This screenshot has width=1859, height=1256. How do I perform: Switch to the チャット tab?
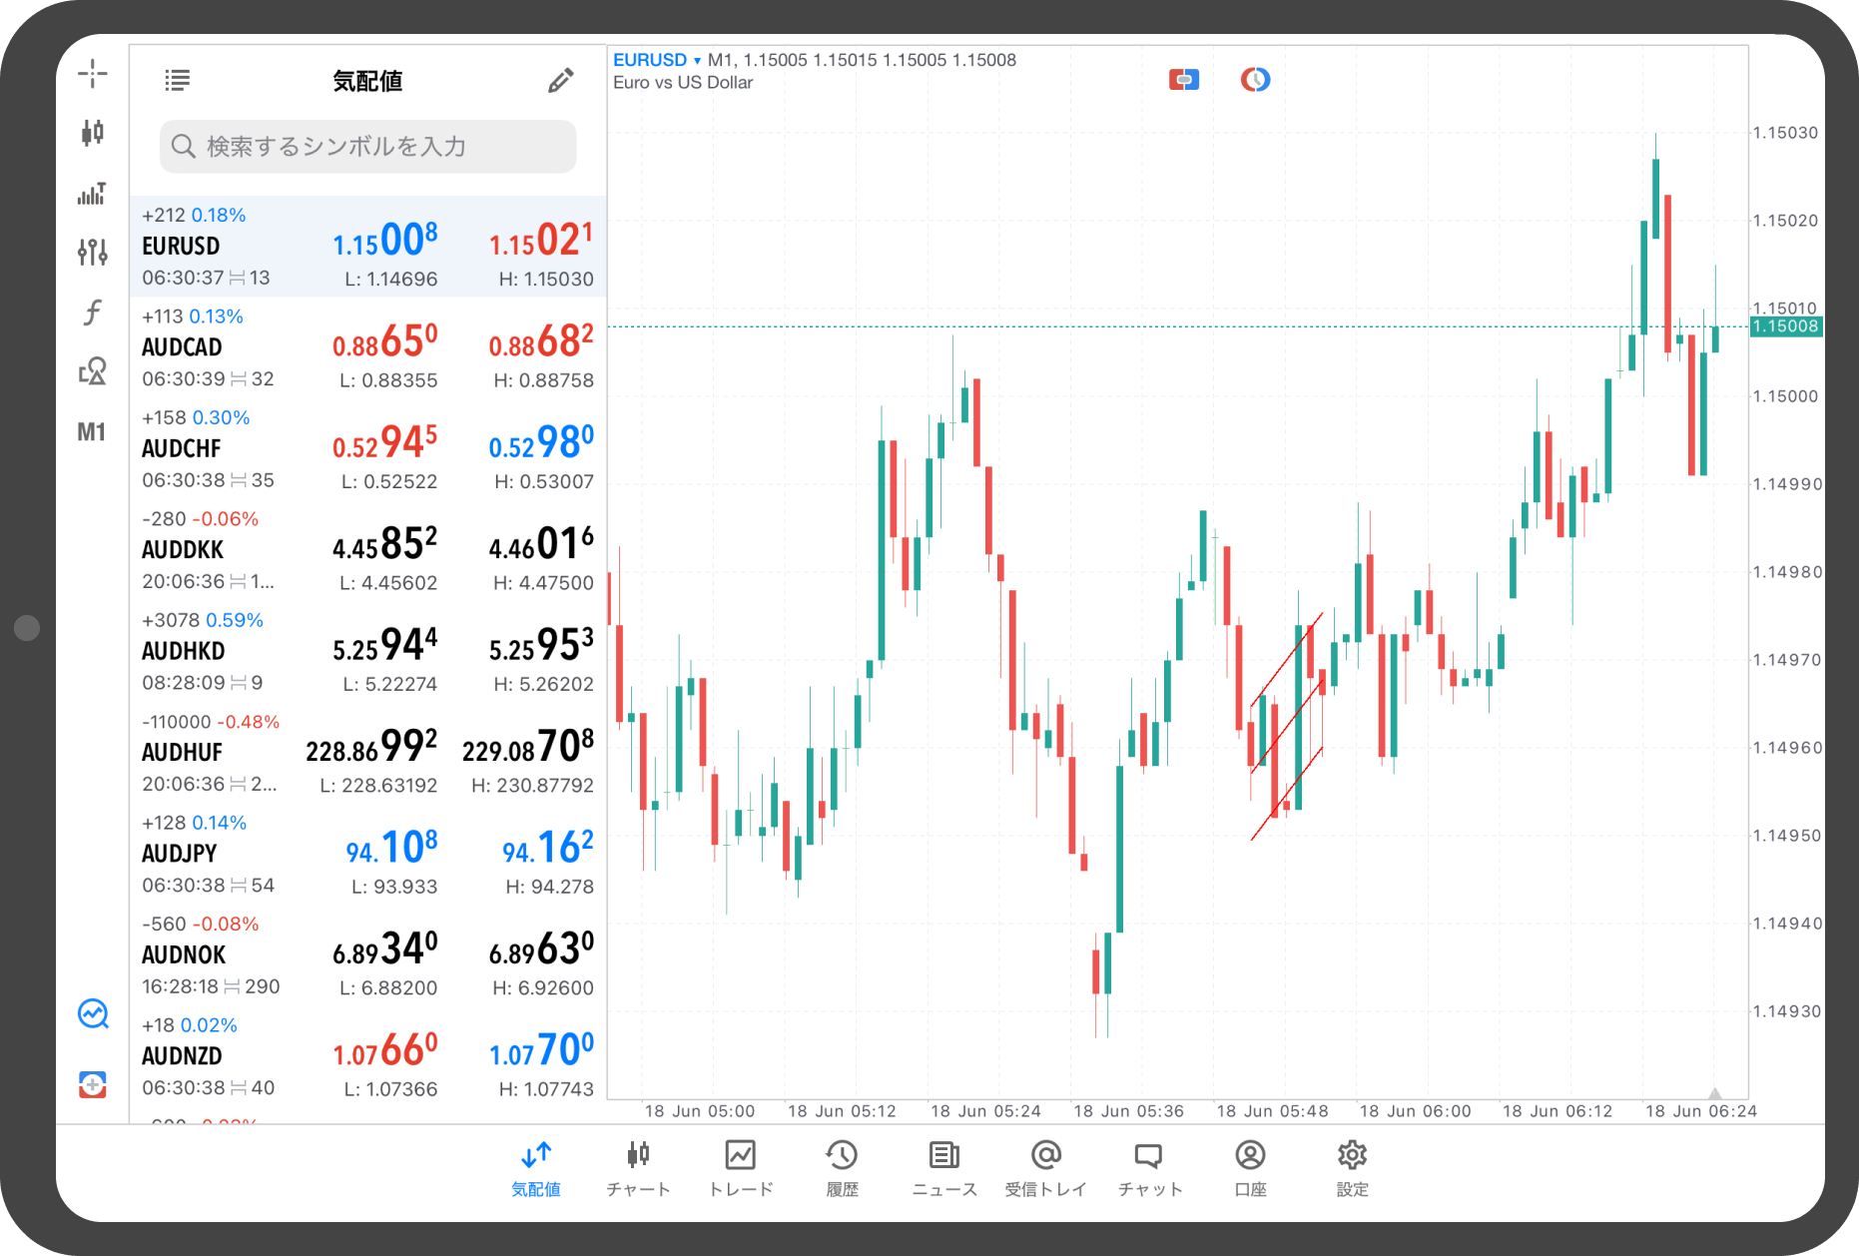[x=1149, y=1169]
